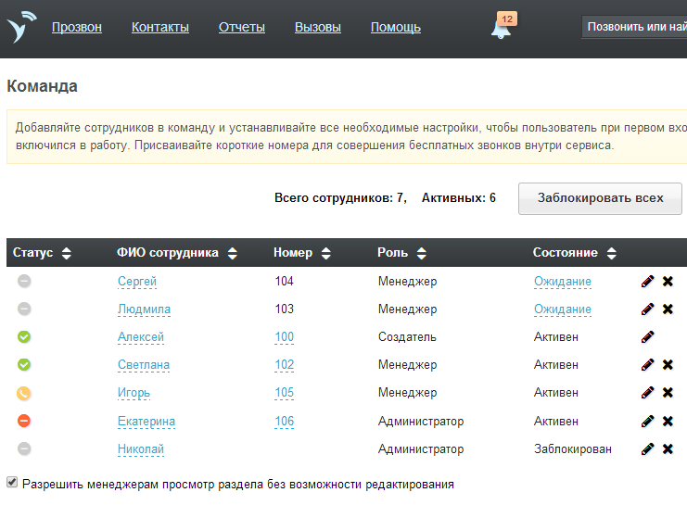Screen dimensions: 687x505
Task: Click Ожидание status link for Сергей
Action: (x=562, y=282)
